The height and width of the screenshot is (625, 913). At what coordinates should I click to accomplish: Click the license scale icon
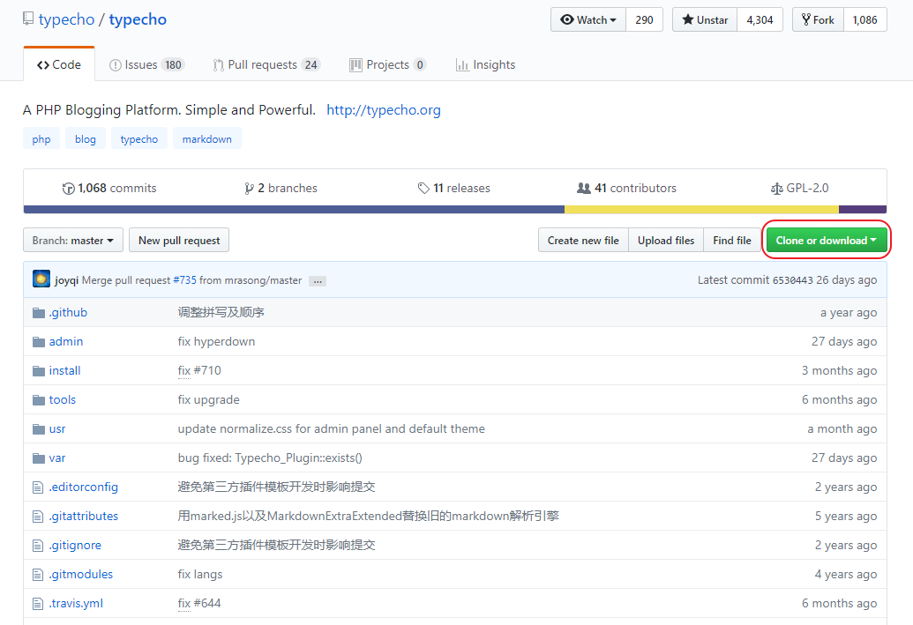coord(777,189)
